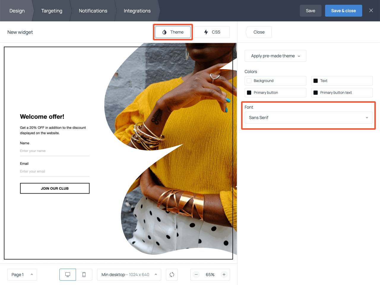The height and width of the screenshot is (285, 380).
Task: Change the Primary button color swatch
Action: pos(249,93)
